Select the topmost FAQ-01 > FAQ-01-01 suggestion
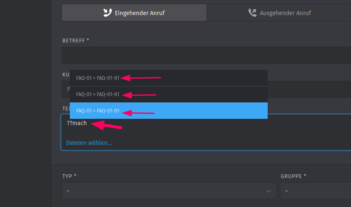The image size is (351, 207). (x=169, y=78)
